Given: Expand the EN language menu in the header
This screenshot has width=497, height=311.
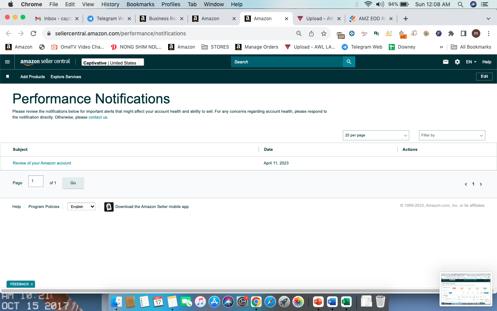Looking at the screenshot, I should click(471, 62).
